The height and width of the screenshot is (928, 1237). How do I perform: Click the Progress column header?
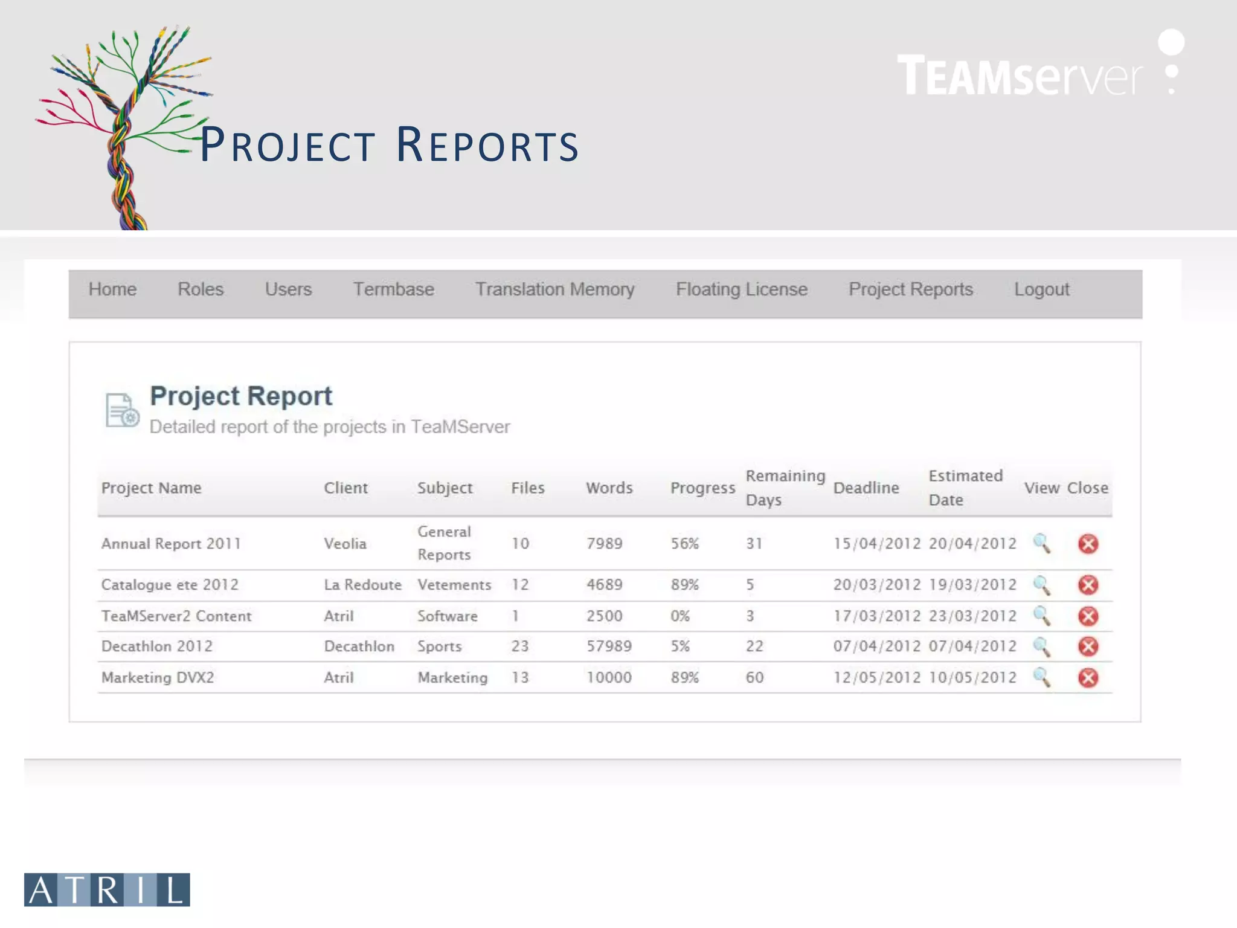(702, 488)
